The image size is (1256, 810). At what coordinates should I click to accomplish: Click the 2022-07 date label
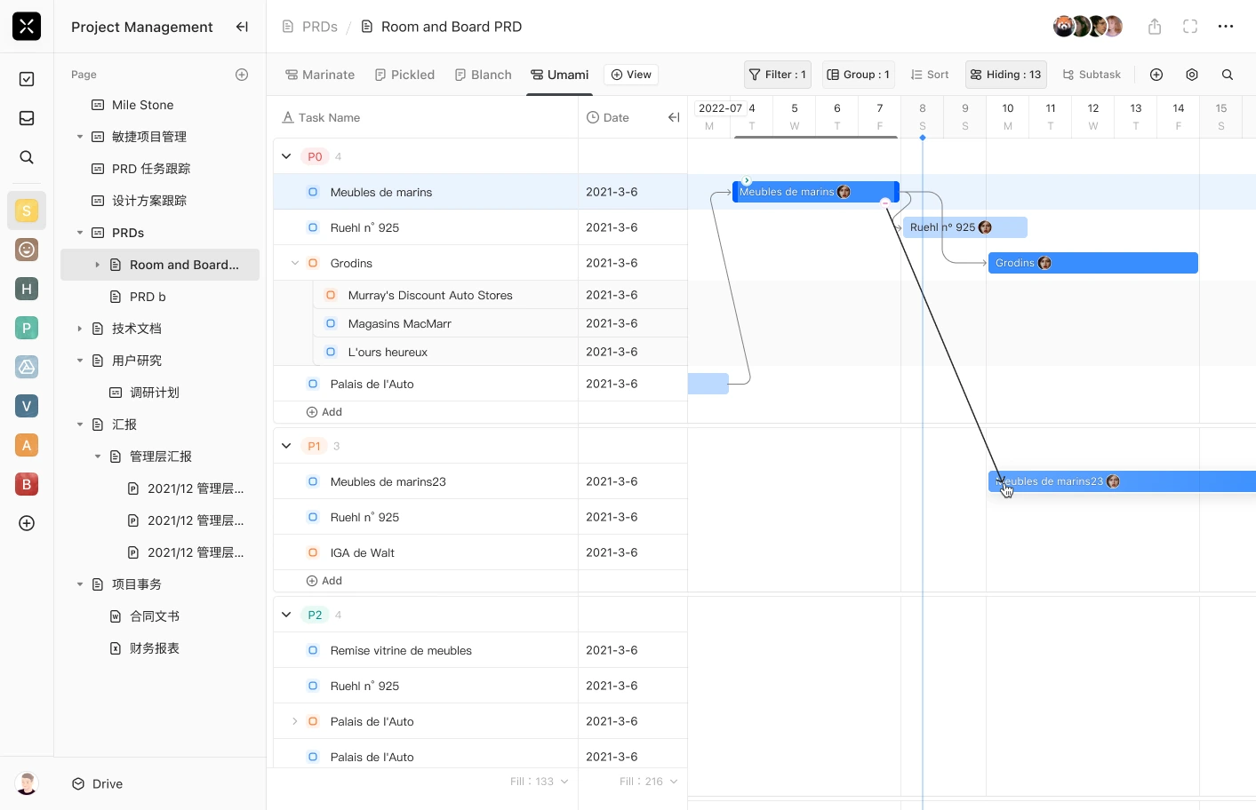[x=720, y=108]
